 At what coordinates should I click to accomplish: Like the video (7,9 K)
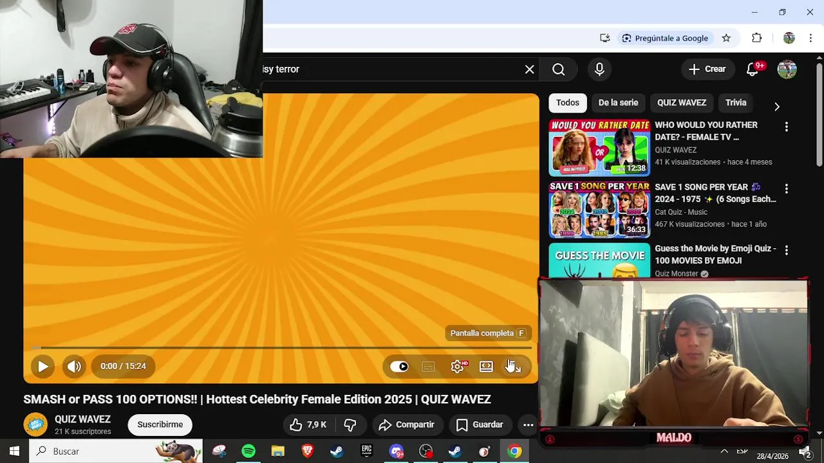pos(308,424)
